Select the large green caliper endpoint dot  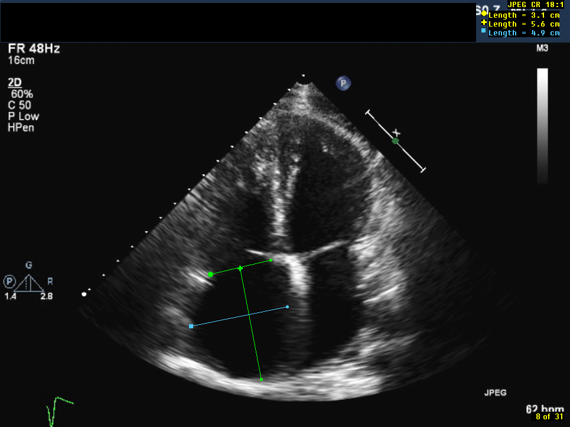(211, 275)
